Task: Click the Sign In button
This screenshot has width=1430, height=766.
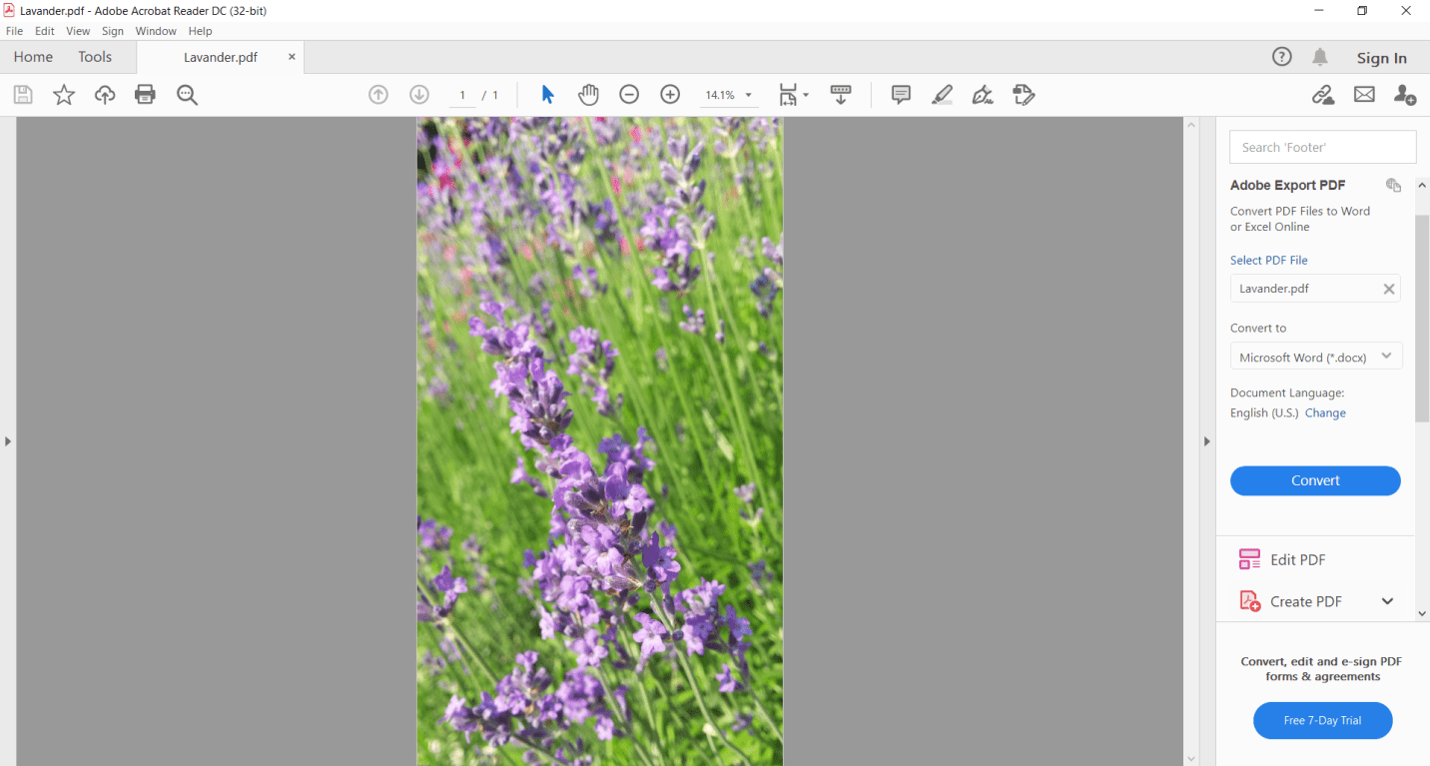Action: pyautogui.click(x=1381, y=58)
